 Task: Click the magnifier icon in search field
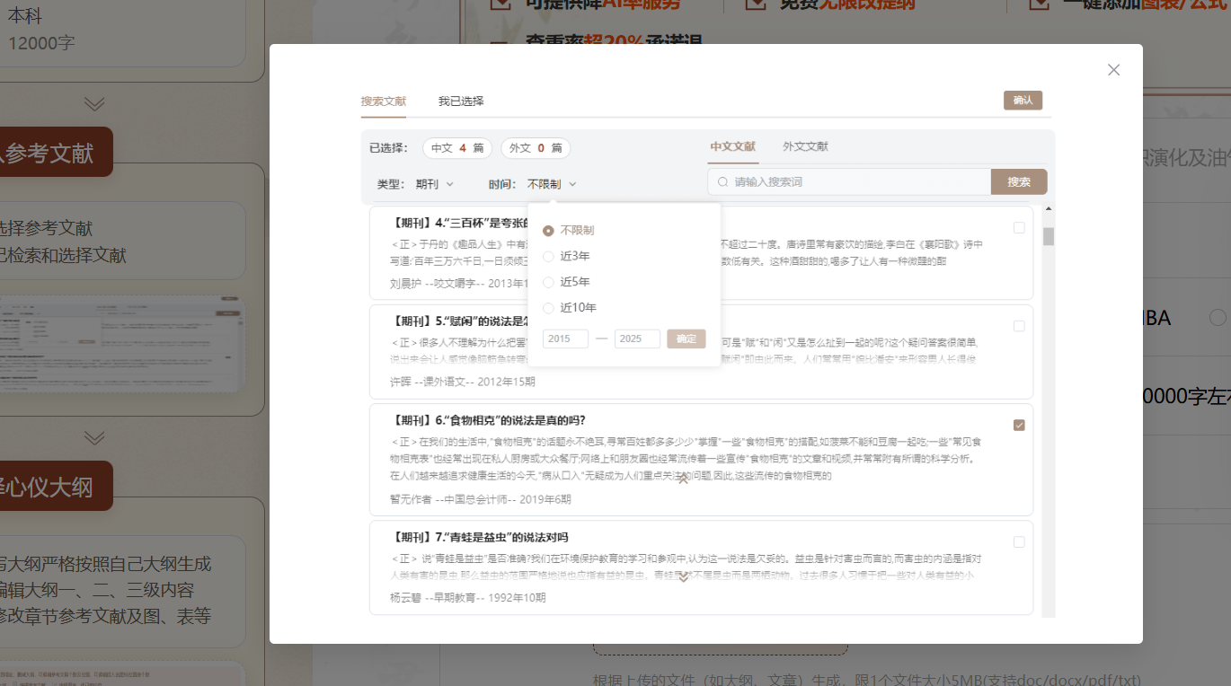coord(722,182)
